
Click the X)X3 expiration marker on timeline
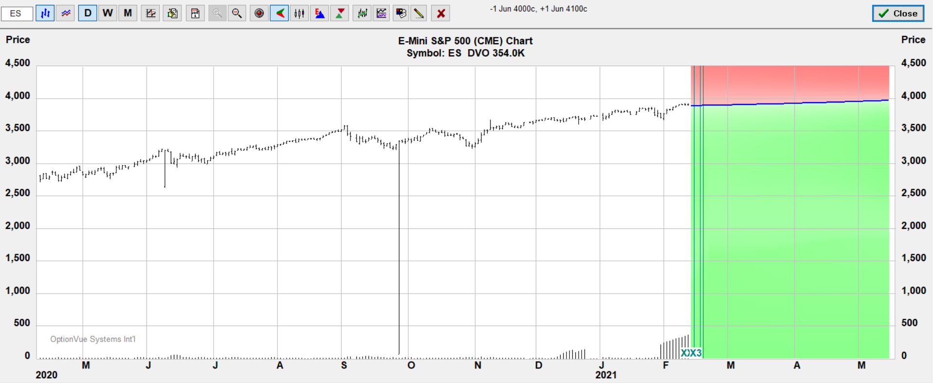coord(691,353)
